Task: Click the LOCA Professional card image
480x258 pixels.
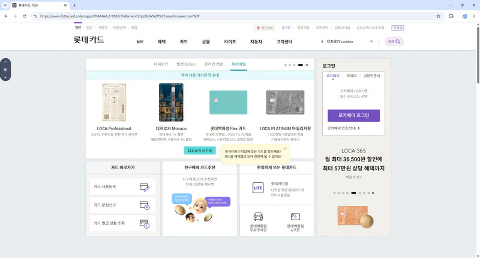Action: (x=114, y=103)
